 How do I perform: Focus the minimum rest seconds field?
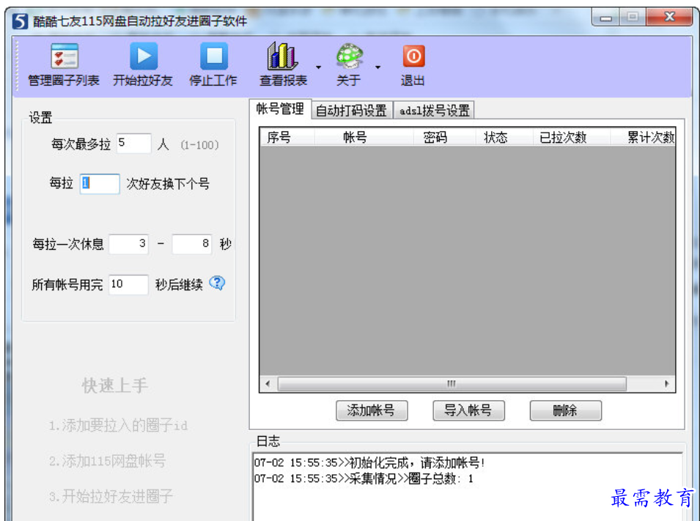128,244
